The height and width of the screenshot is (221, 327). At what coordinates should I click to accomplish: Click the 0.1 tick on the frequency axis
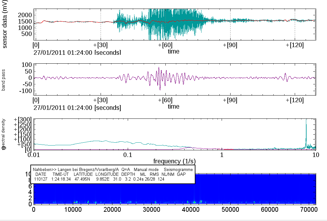(x=128, y=155)
